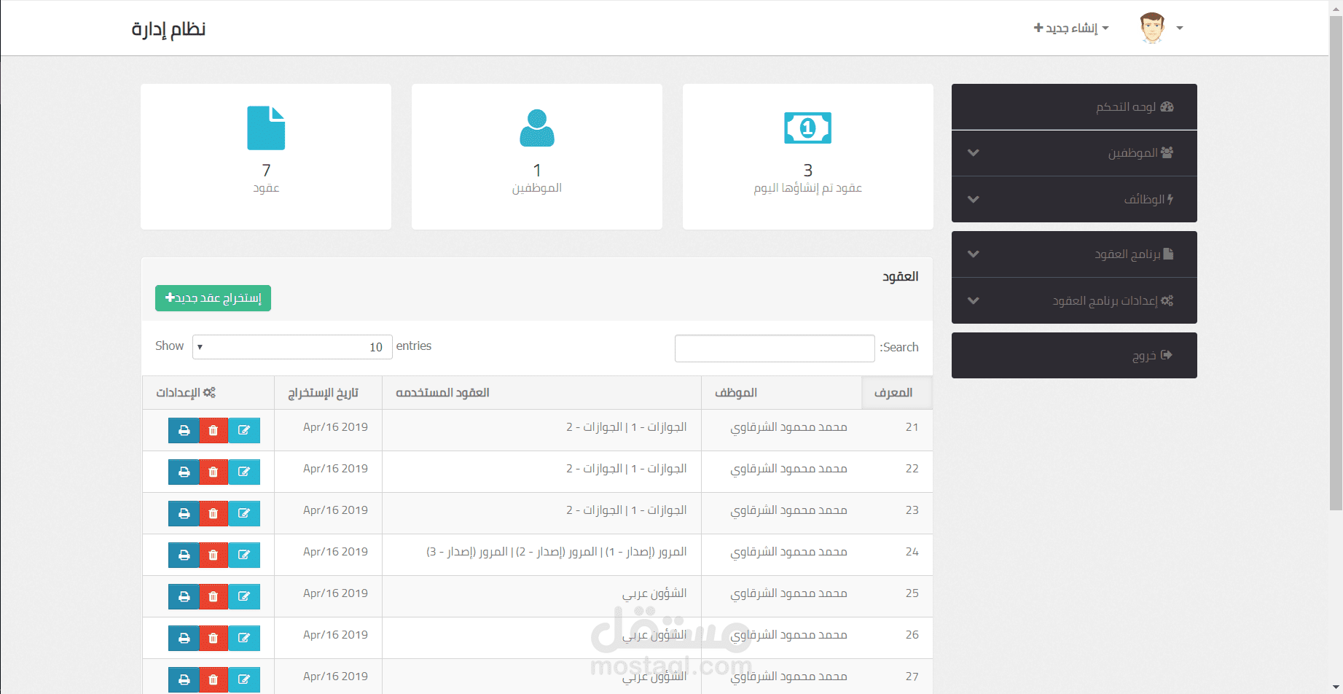The width and height of the screenshot is (1343, 694).
Task: Click the employees icon next to الموظفين
Action: (1168, 152)
